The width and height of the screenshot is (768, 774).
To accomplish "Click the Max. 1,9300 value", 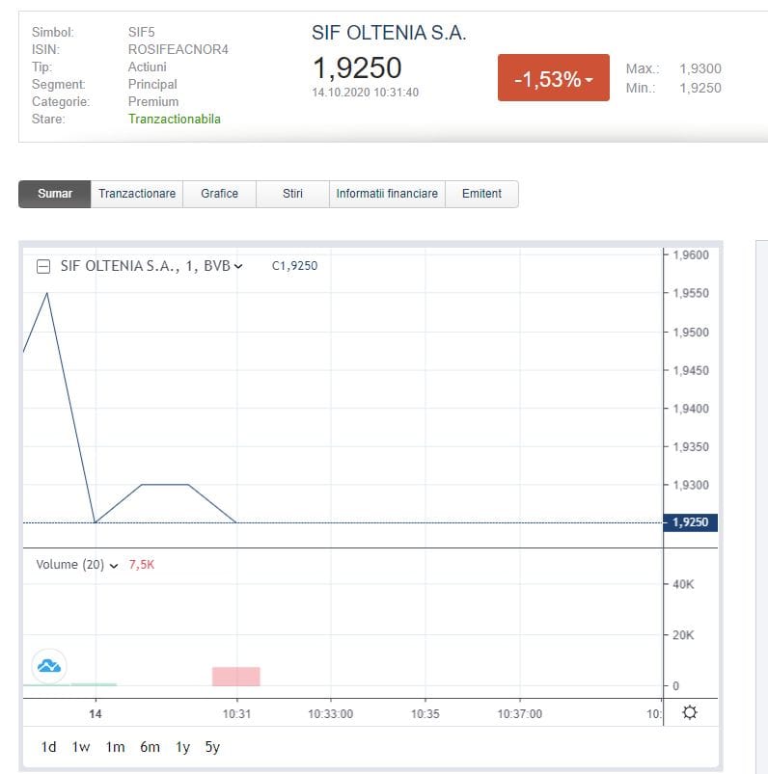I will pyautogui.click(x=700, y=68).
